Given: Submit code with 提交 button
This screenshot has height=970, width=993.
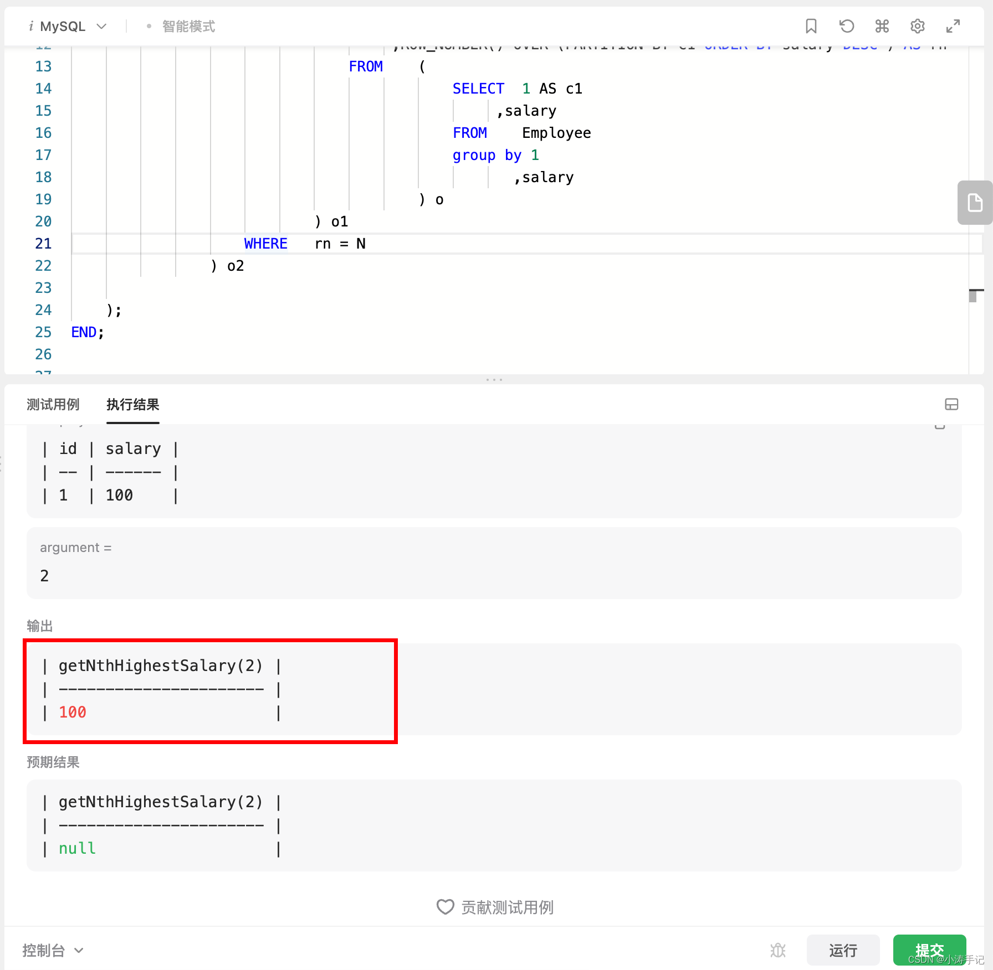Looking at the screenshot, I should click(x=929, y=951).
